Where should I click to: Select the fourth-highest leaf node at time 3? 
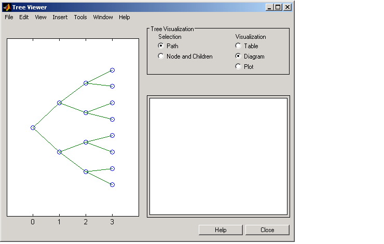tap(112, 119)
